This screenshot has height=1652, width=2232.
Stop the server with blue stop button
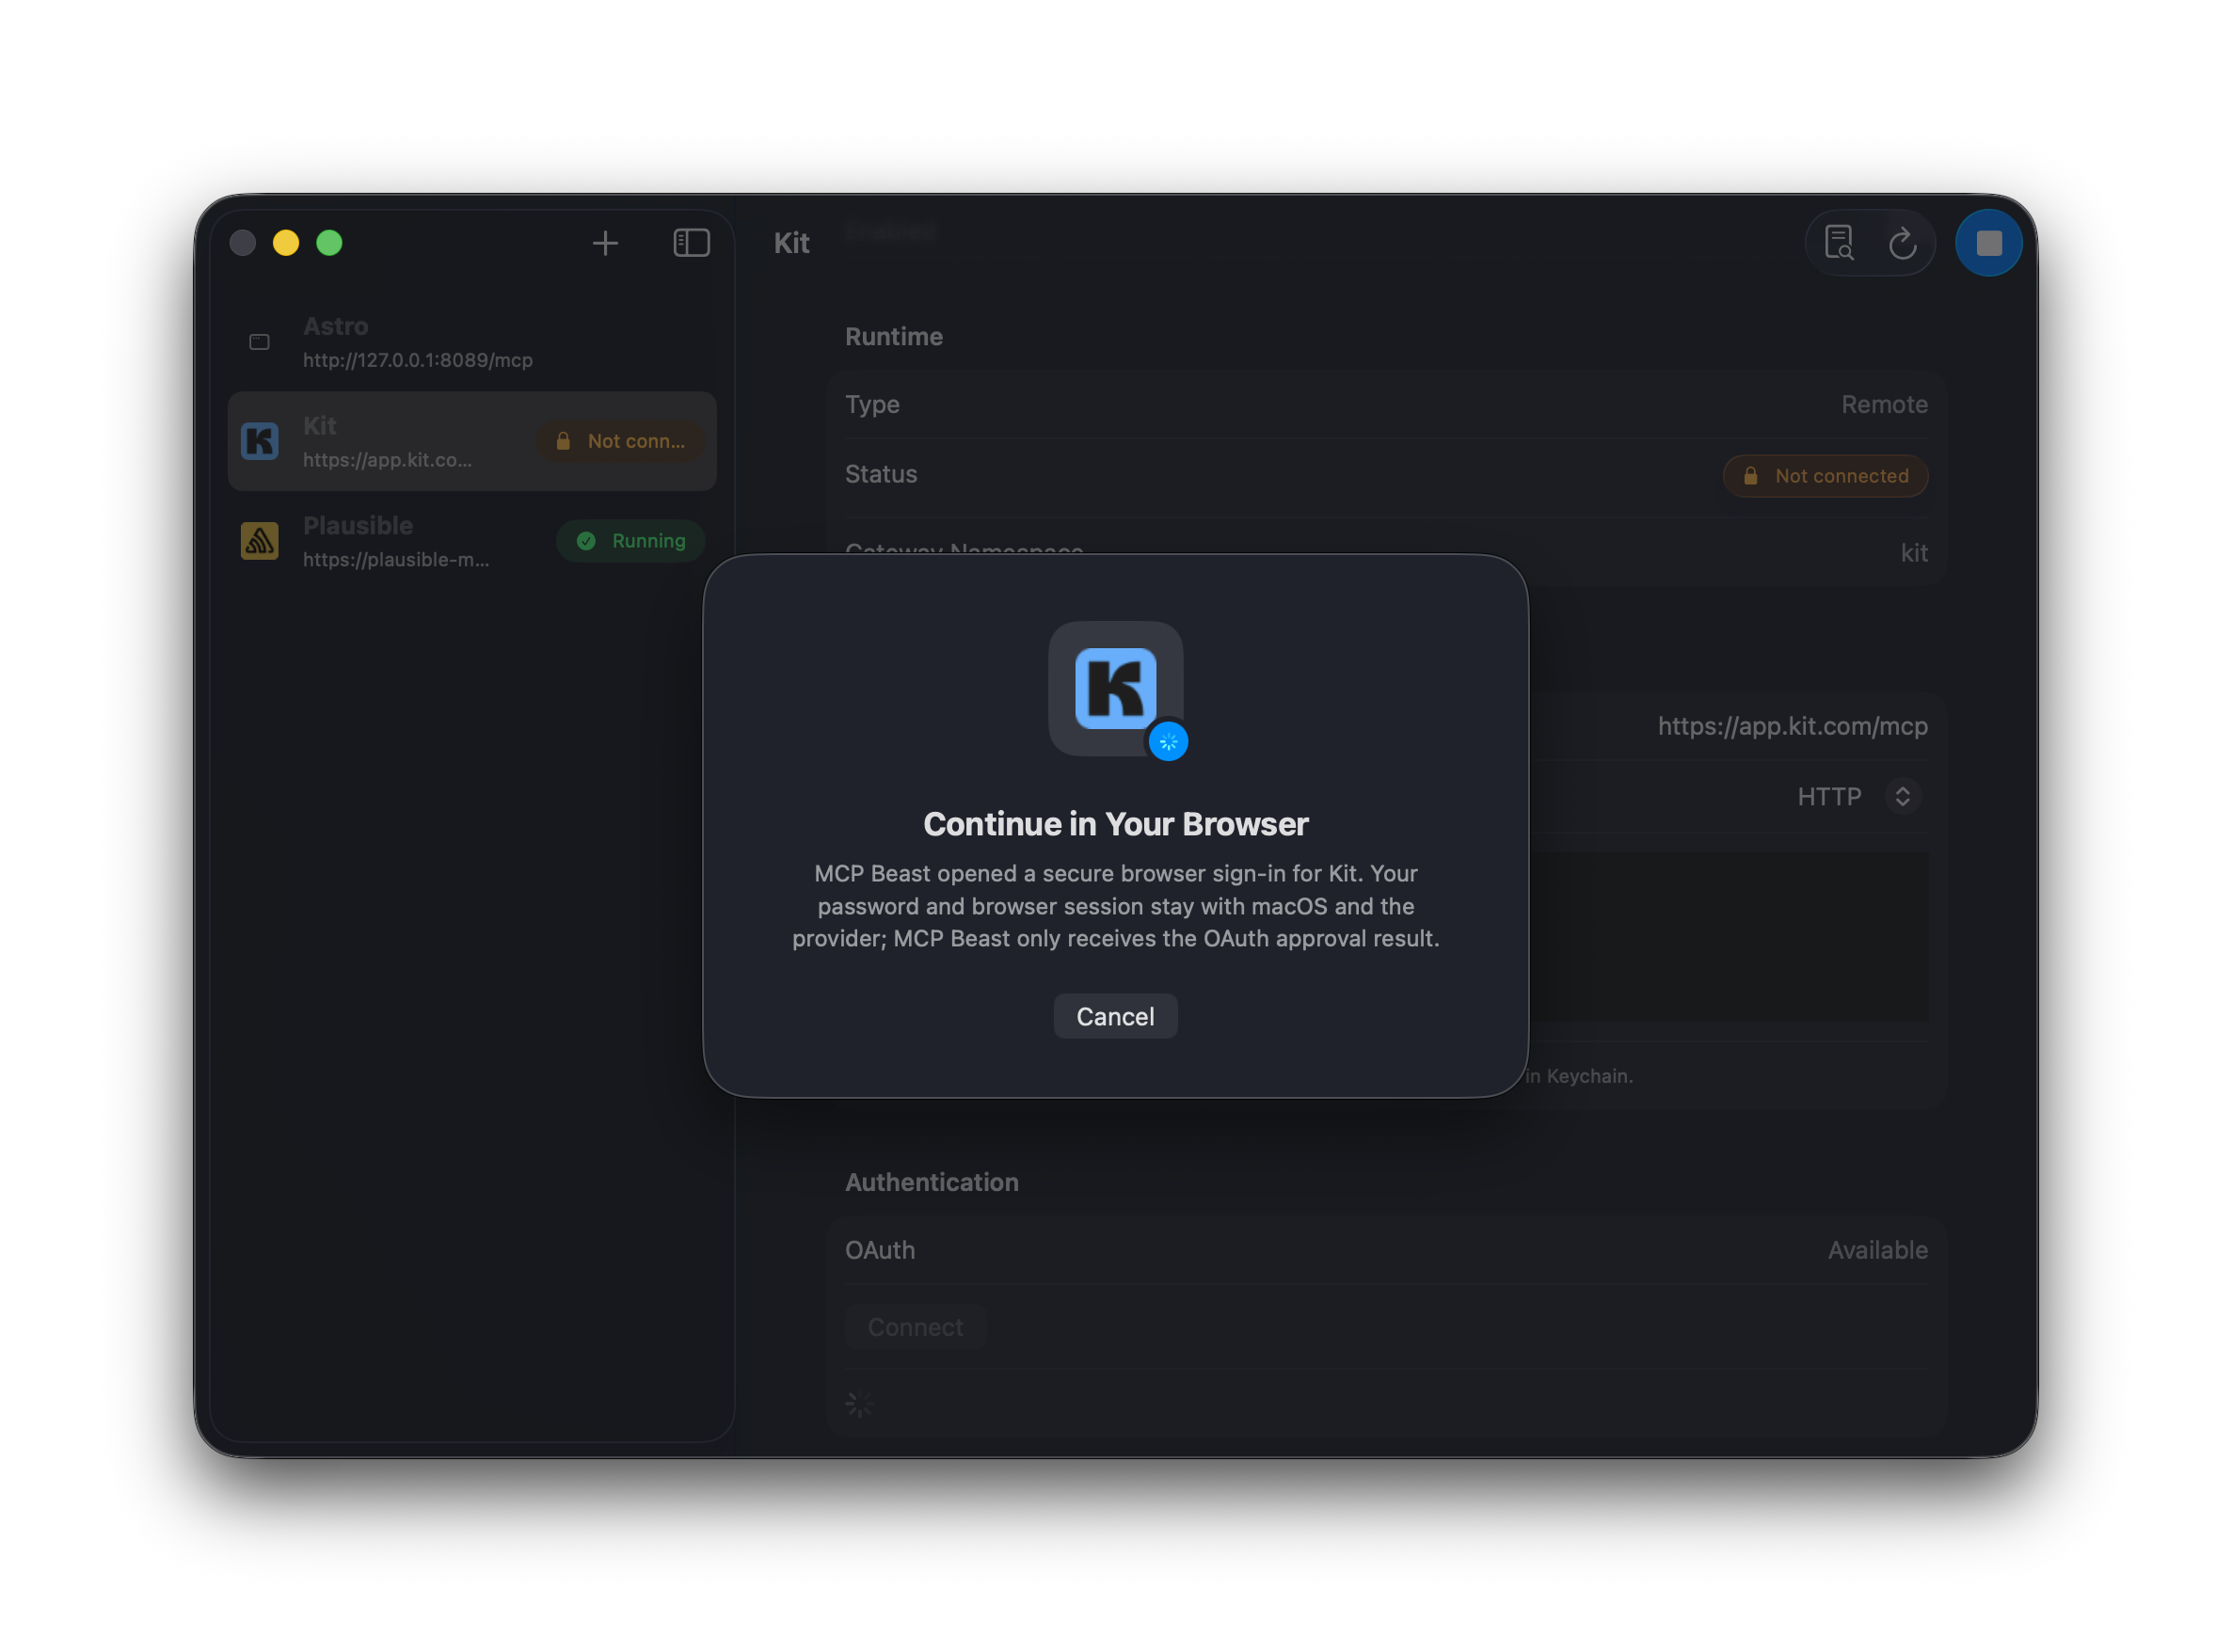point(1988,243)
